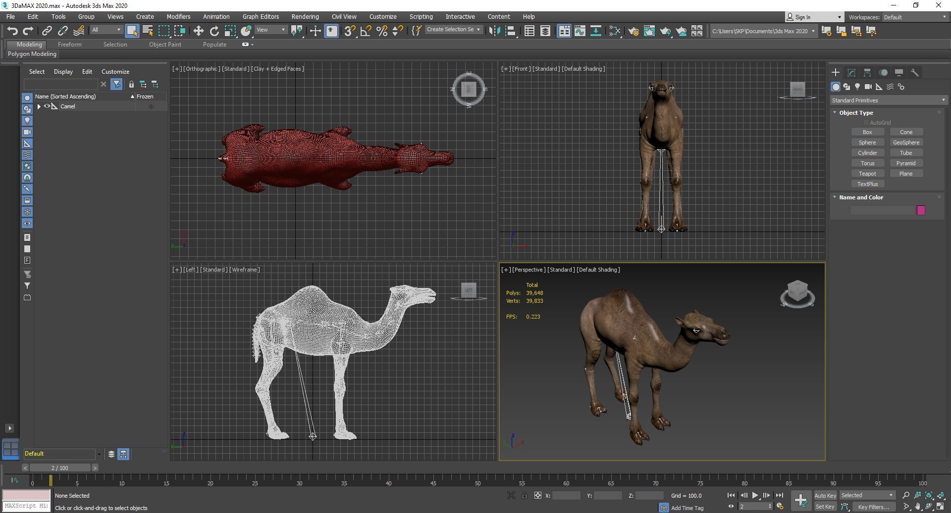The width and height of the screenshot is (951, 513).
Task: Open Create Selection Set dropdown
Action: 453,30
